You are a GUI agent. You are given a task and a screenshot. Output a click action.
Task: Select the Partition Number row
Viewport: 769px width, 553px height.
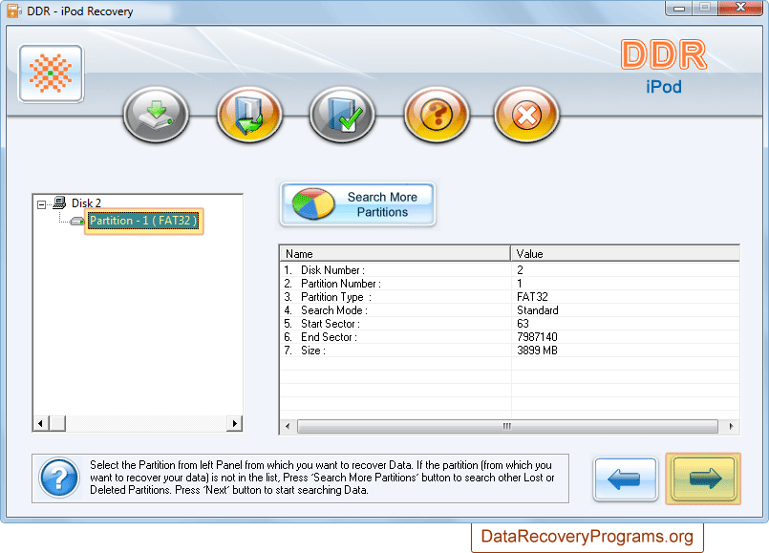509,284
